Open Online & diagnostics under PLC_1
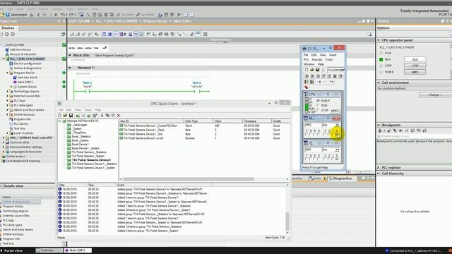The width and height of the screenshot is (452, 254). [x=28, y=68]
